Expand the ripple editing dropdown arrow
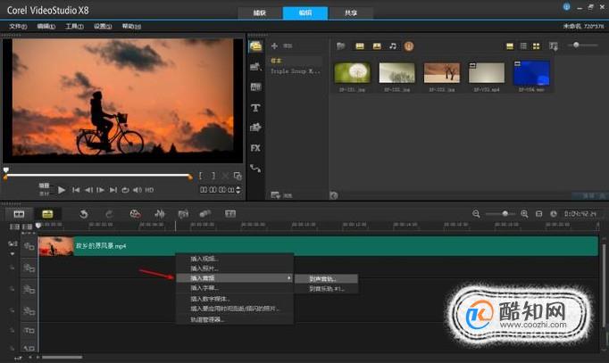This screenshot has width=609, height=363. 13,254
